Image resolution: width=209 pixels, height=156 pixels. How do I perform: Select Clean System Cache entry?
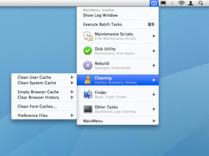coord(37,83)
